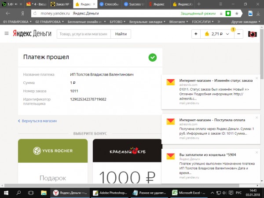Open Task View on the taskbar
This screenshot has height=198, width=264.
point(31,193)
